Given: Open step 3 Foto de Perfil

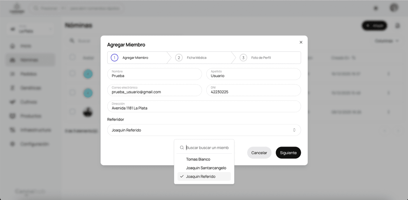Looking at the screenshot, I should point(261,58).
